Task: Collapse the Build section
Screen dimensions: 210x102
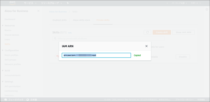Action: (3, 71)
